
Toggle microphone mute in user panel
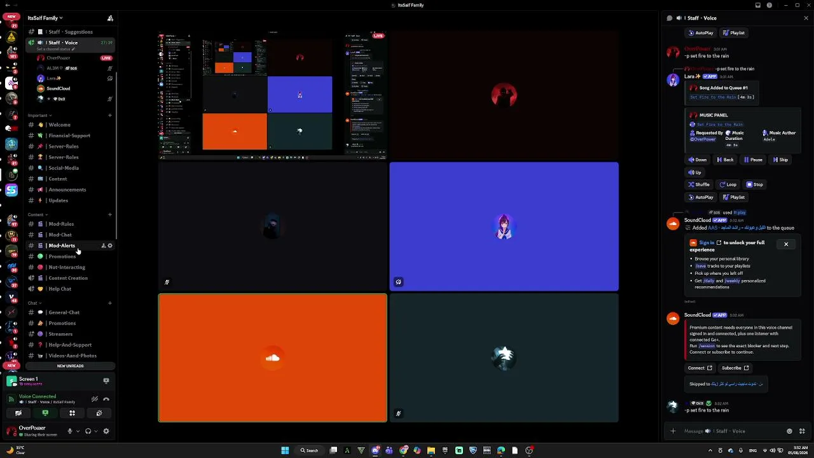click(x=70, y=431)
